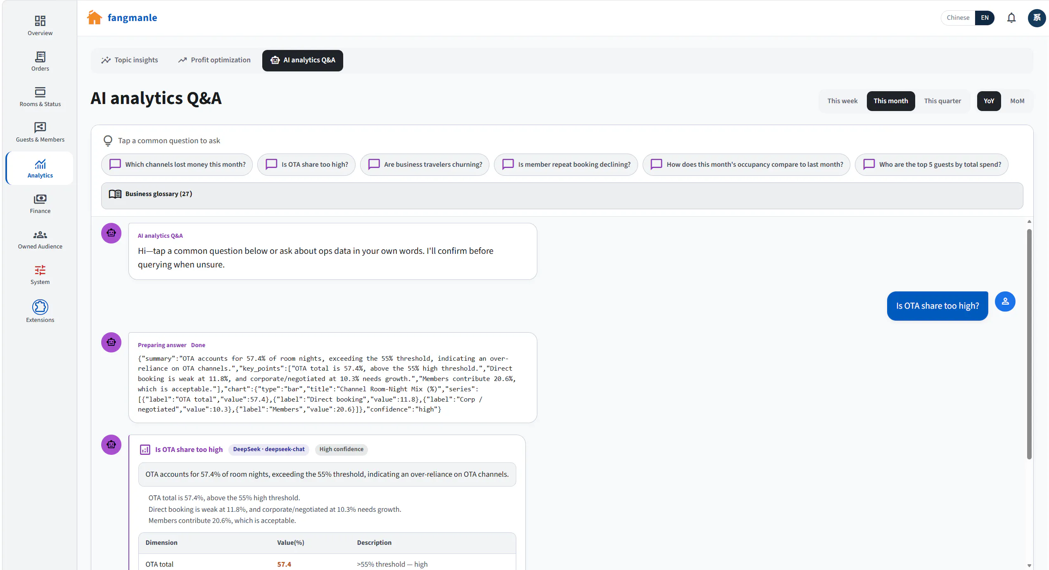Screen dimensions: 1049x570
Task: Open Guests & Members section
Action: pos(40,132)
